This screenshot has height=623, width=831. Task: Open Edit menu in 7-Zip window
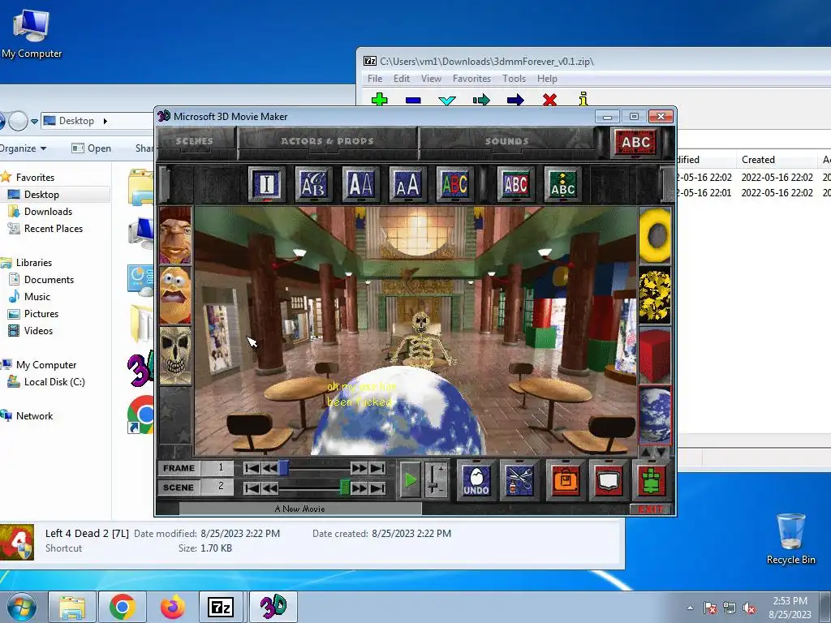click(x=401, y=79)
